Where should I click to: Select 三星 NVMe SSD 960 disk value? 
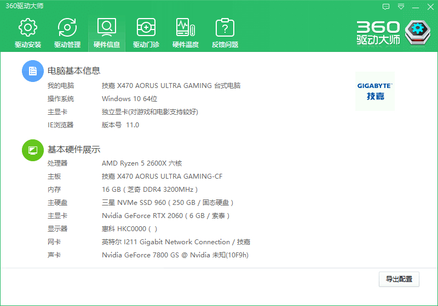168,203
